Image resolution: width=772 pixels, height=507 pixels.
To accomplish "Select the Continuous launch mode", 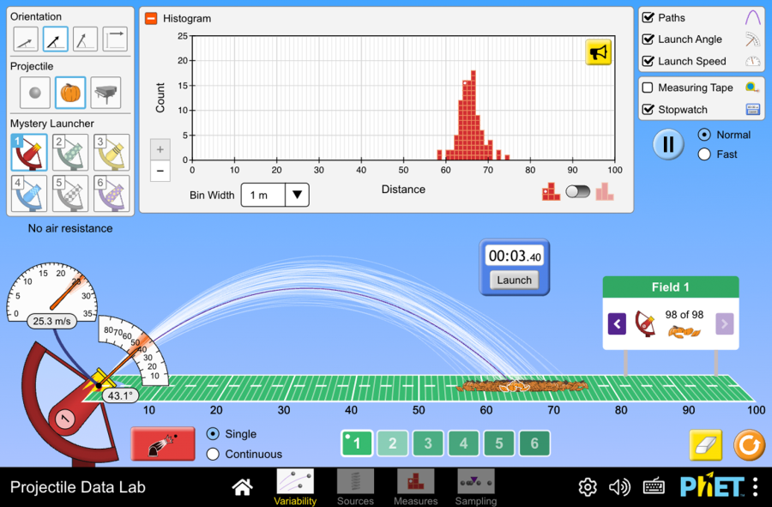I will point(213,454).
